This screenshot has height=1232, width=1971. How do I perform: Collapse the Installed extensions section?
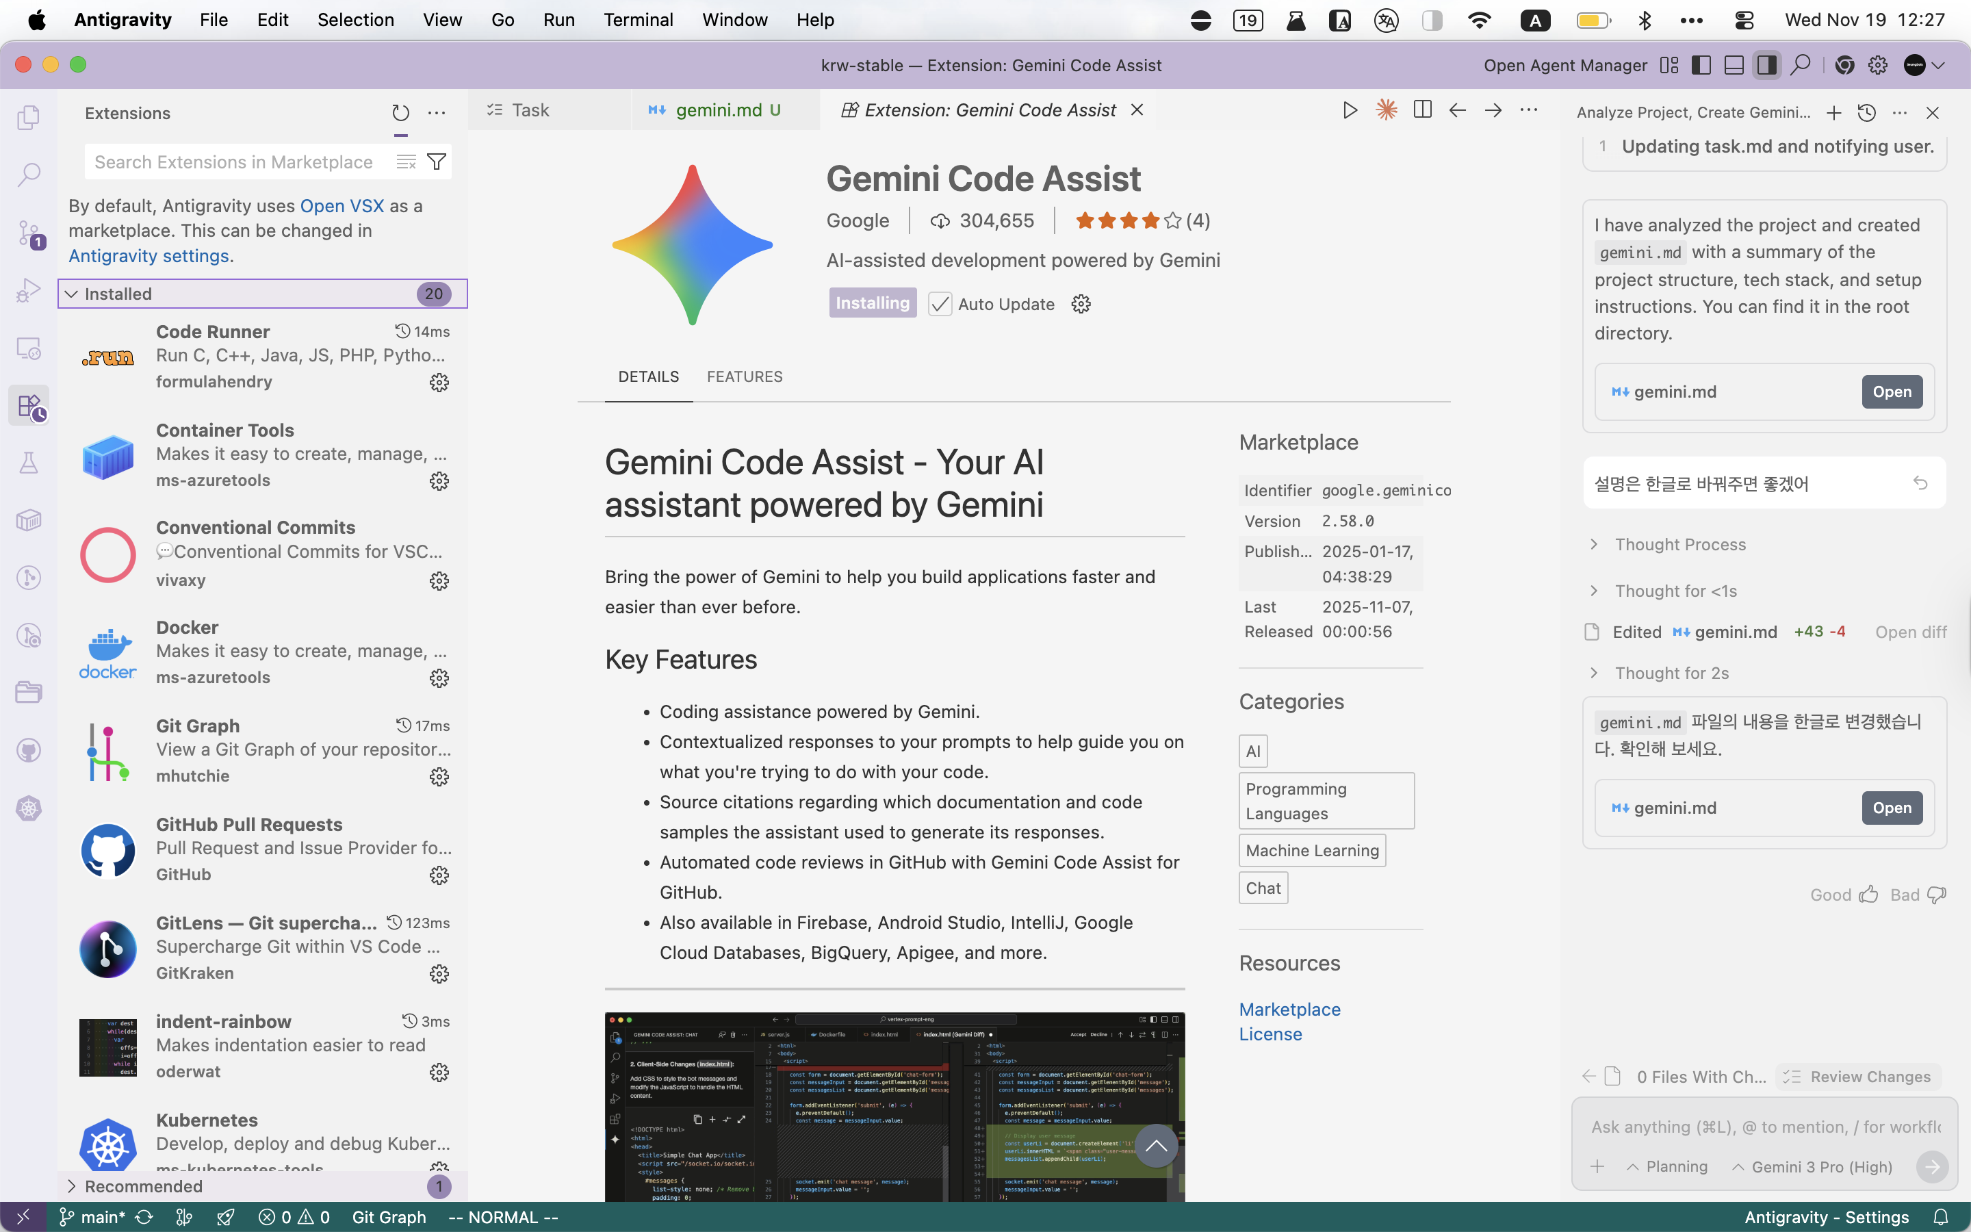tap(262, 294)
